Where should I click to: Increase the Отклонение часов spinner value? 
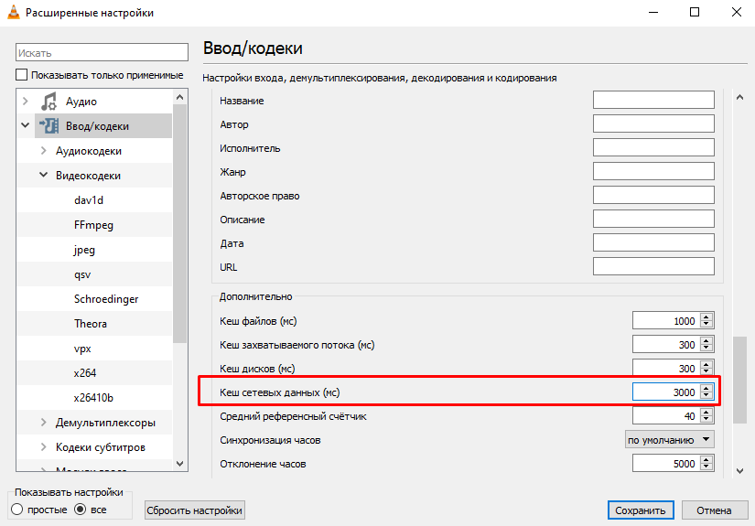pos(706,460)
